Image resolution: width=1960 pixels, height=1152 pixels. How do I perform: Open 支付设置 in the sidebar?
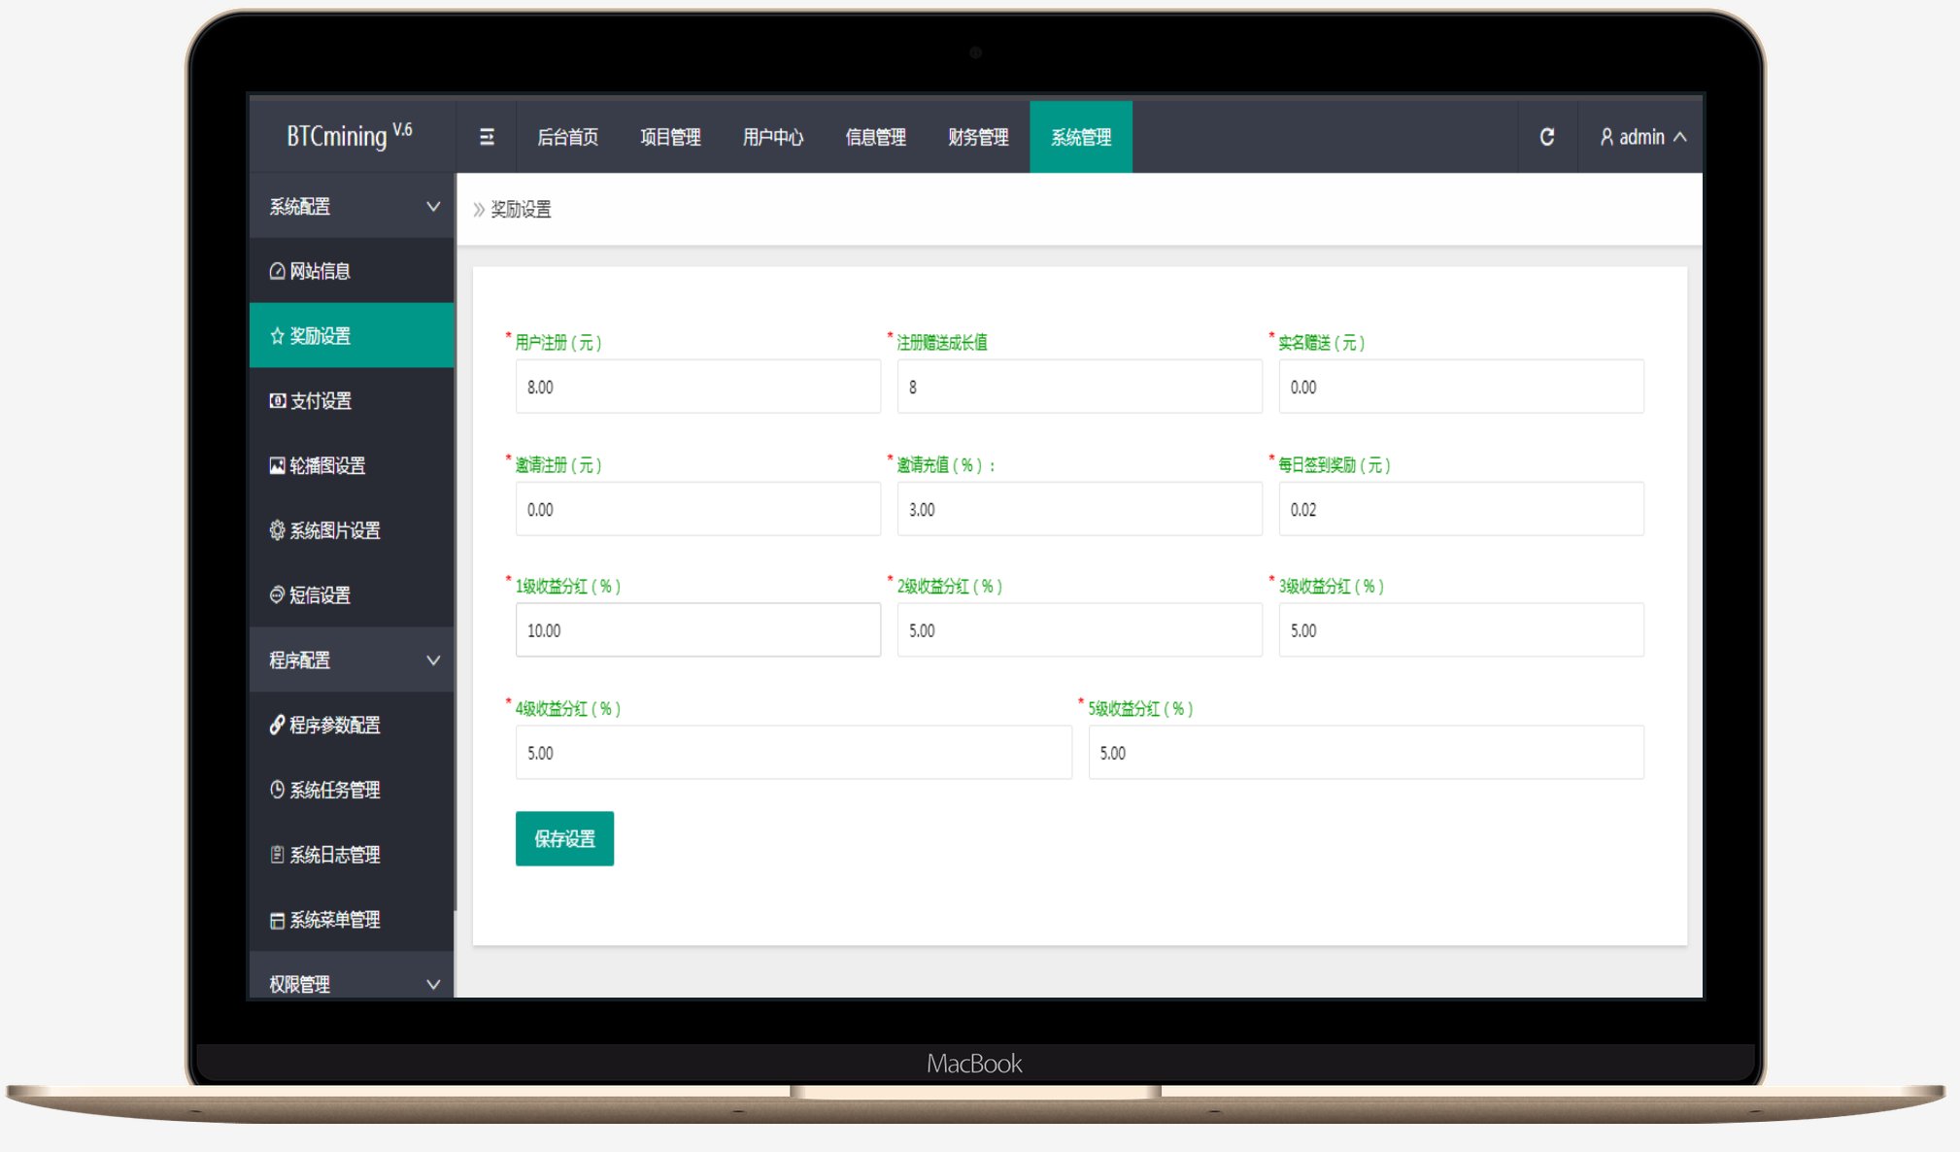point(352,400)
